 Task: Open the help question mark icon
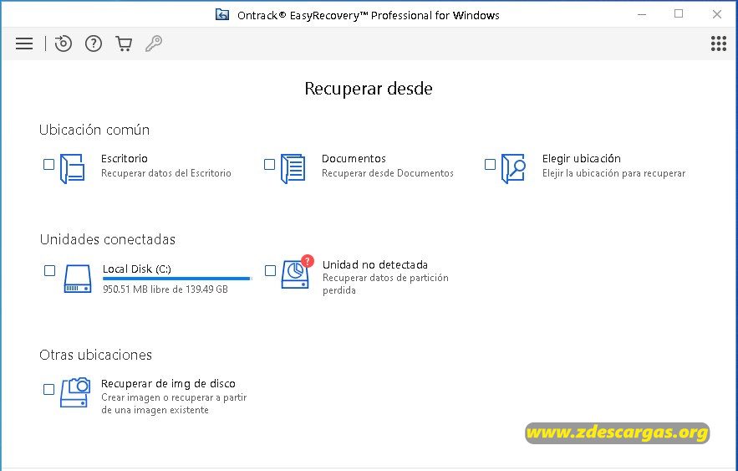pyautogui.click(x=94, y=44)
